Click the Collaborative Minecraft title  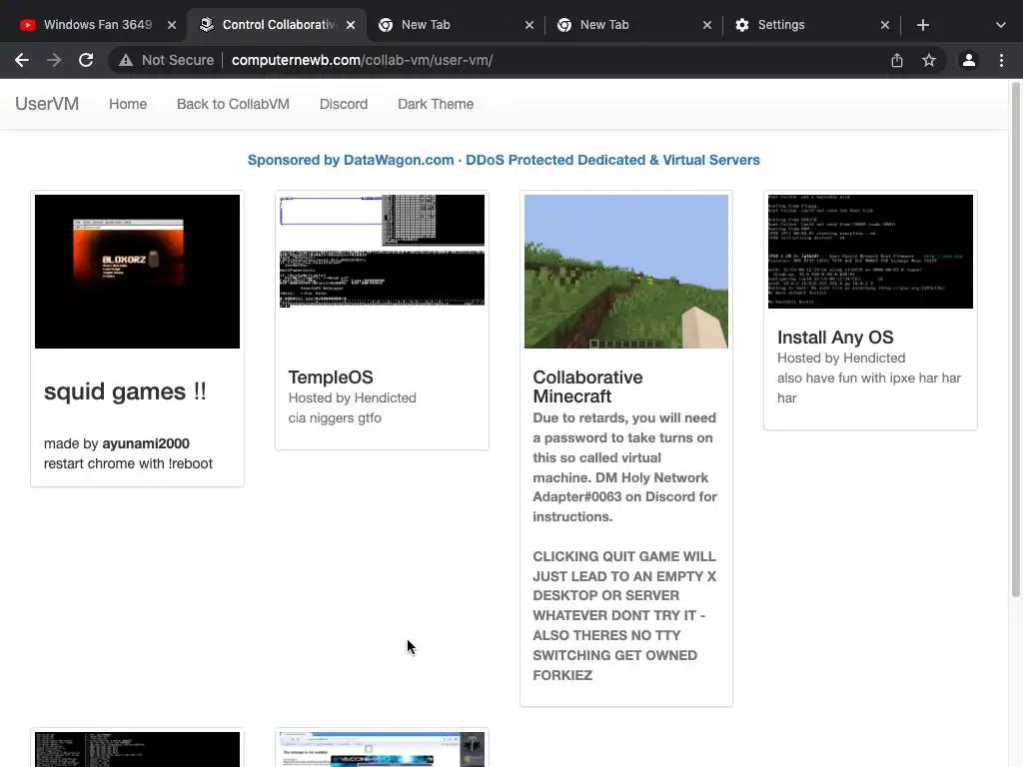(x=587, y=386)
